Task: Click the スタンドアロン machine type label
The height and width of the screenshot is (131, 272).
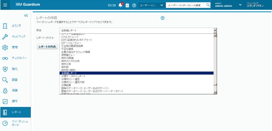Action: 255,6
